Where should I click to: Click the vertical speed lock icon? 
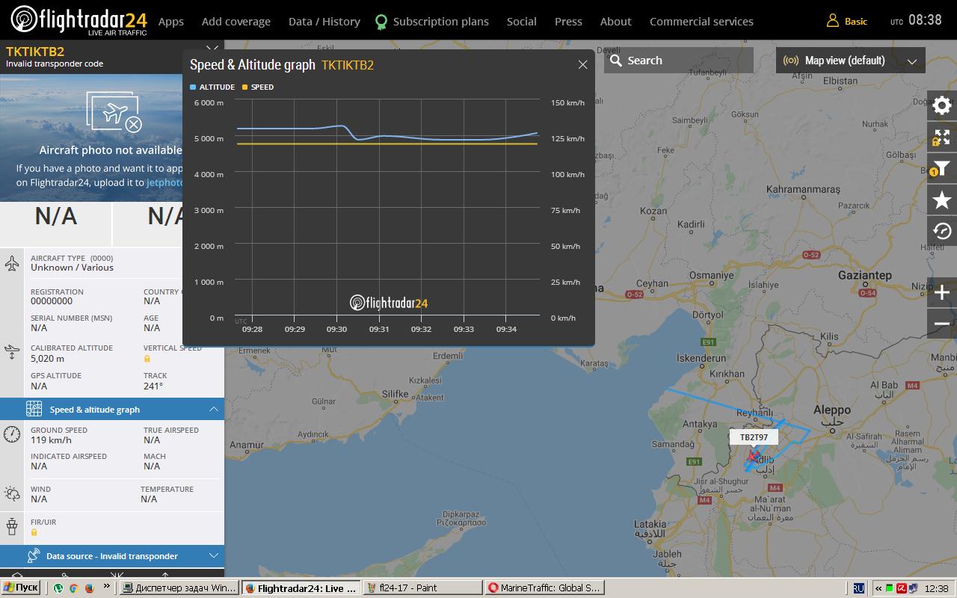(x=147, y=359)
